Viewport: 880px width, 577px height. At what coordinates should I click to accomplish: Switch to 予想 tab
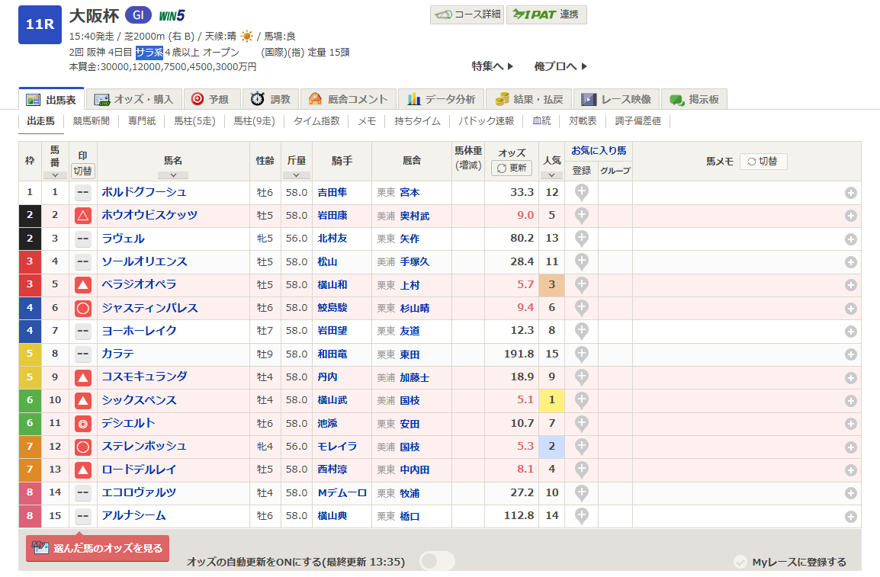(x=210, y=99)
